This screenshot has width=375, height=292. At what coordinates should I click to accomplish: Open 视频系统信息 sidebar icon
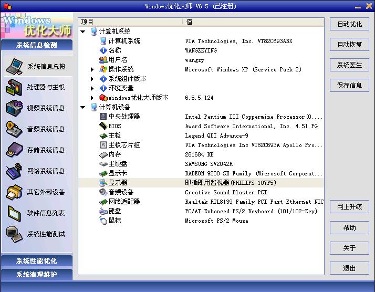(14, 108)
